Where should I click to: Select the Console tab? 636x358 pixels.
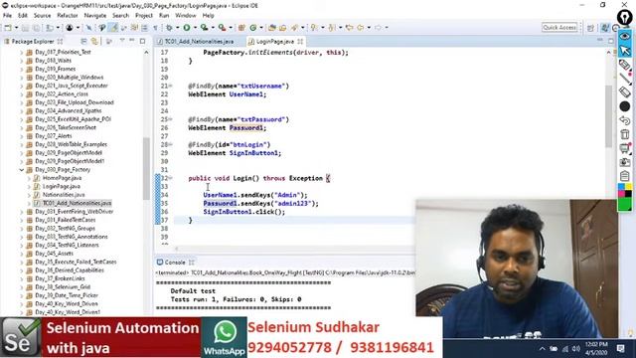pyautogui.click(x=175, y=263)
